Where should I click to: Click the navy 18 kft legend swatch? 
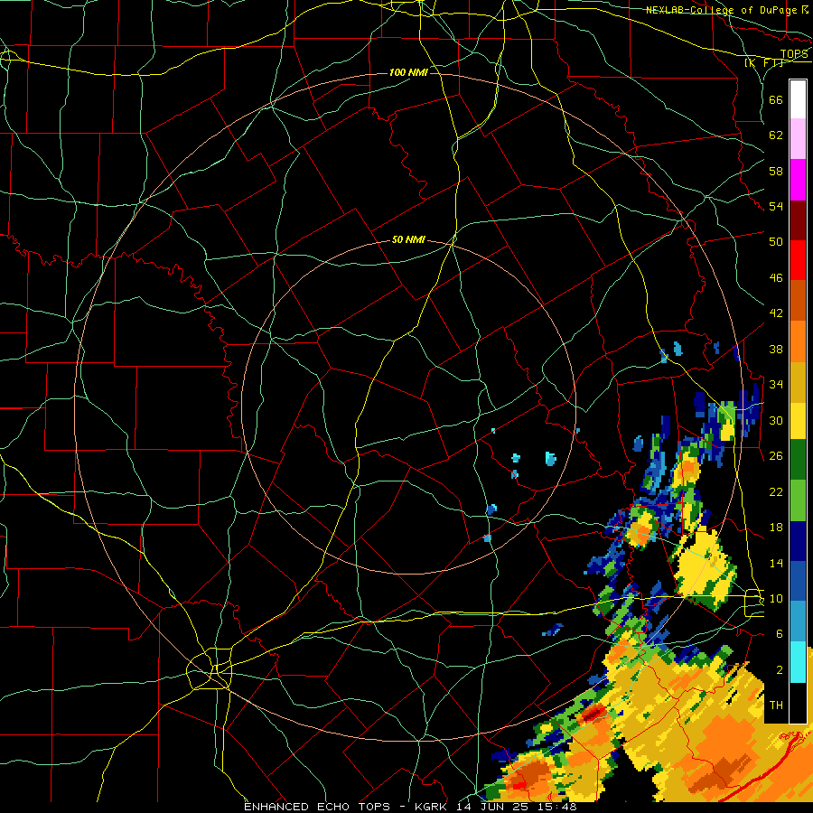point(798,541)
